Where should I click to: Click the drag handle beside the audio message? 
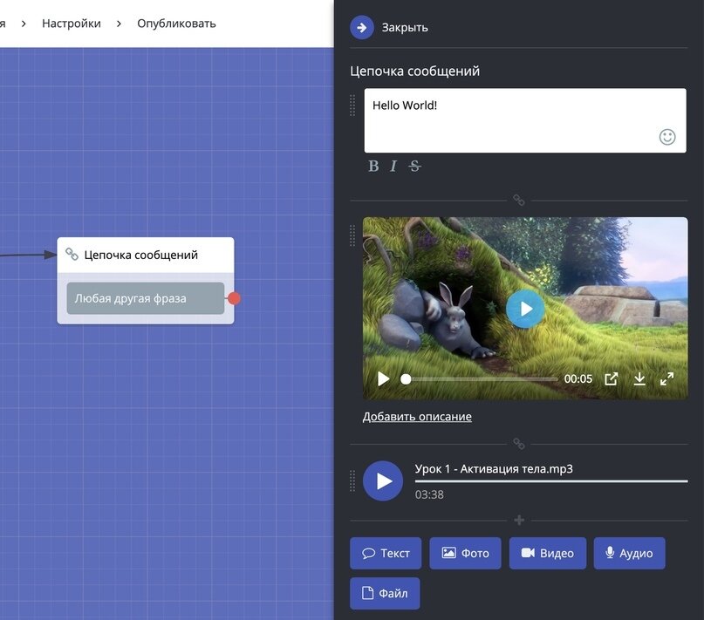(x=352, y=480)
